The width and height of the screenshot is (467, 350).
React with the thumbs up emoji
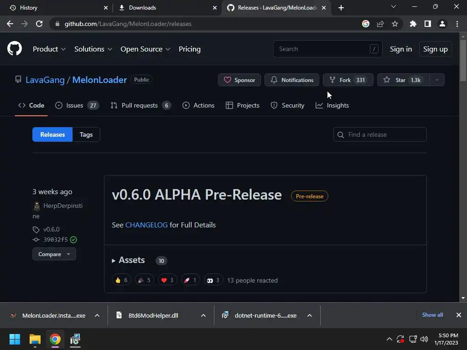point(121,280)
